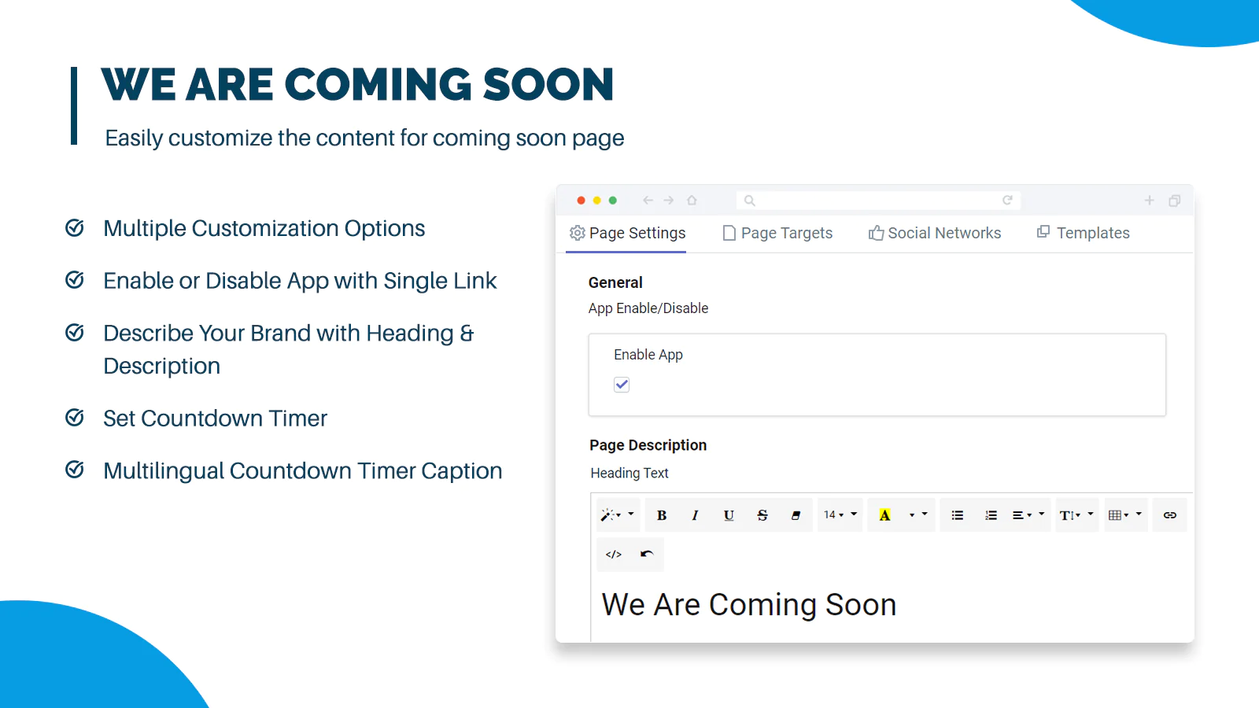Switch to code view using the </> icon

[x=614, y=555]
